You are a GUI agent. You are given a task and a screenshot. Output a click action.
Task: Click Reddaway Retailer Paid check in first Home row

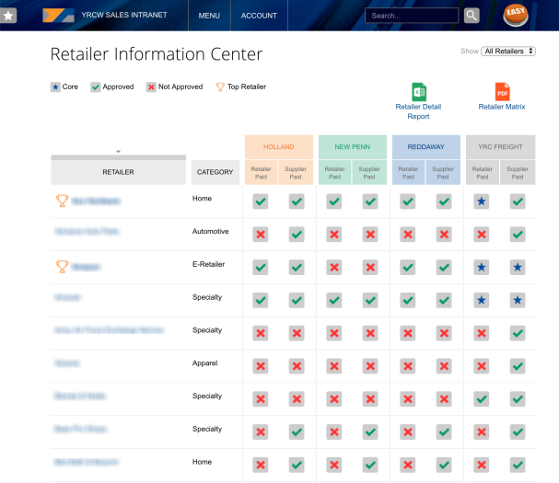tap(408, 201)
